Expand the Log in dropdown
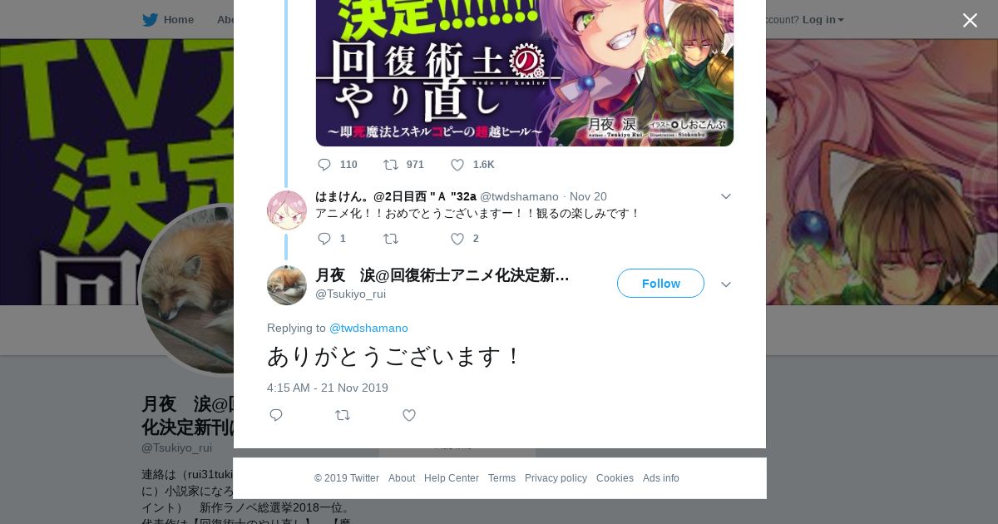This screenshot has width=998, height=524. [823, 20]
